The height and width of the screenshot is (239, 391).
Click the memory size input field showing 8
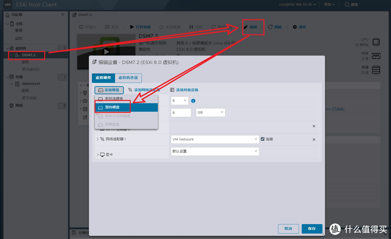(181, 113)
